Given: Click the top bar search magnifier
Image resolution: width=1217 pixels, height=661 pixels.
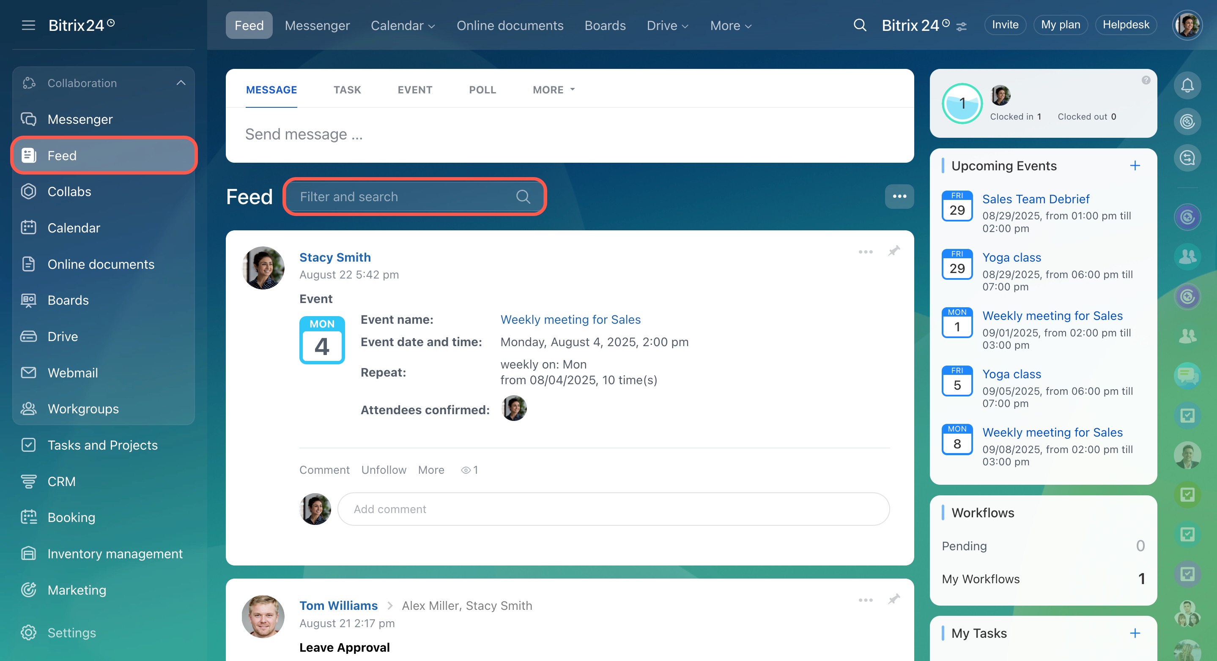Looking at the screenshot, I should pos(860,25).
